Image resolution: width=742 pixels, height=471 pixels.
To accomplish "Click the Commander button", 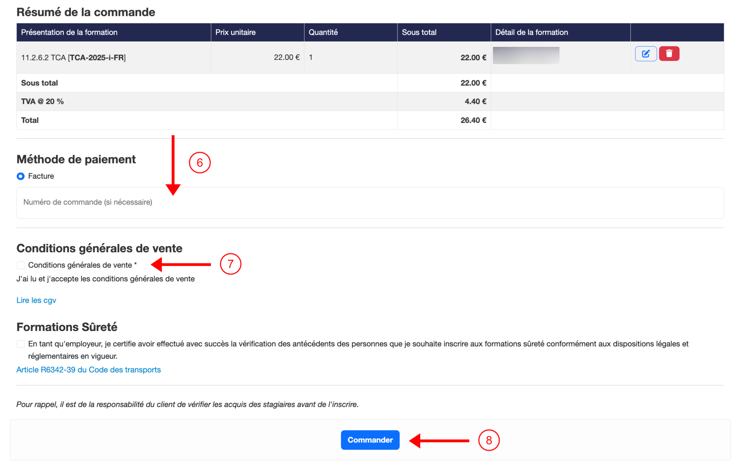I will (x=370, y=440).
